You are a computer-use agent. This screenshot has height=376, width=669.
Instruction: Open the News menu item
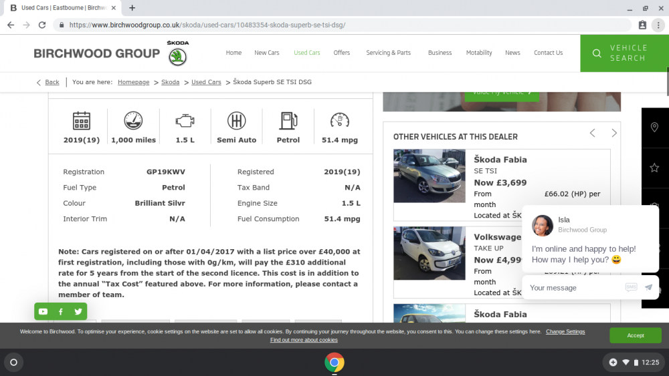click(512, 53)
